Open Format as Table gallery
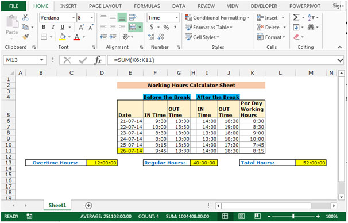 [x=208, y=28]
